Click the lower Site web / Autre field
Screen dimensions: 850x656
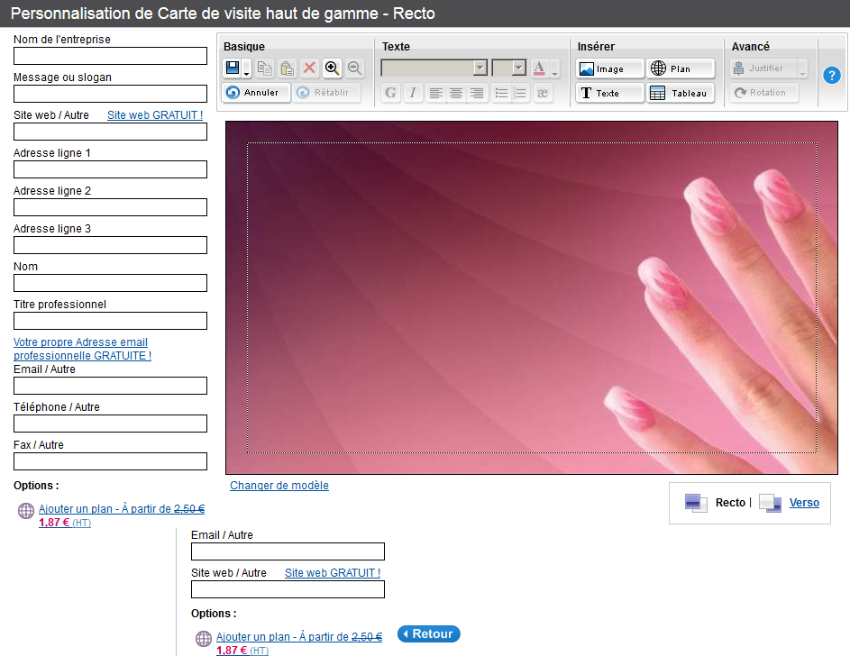(288, 589)
